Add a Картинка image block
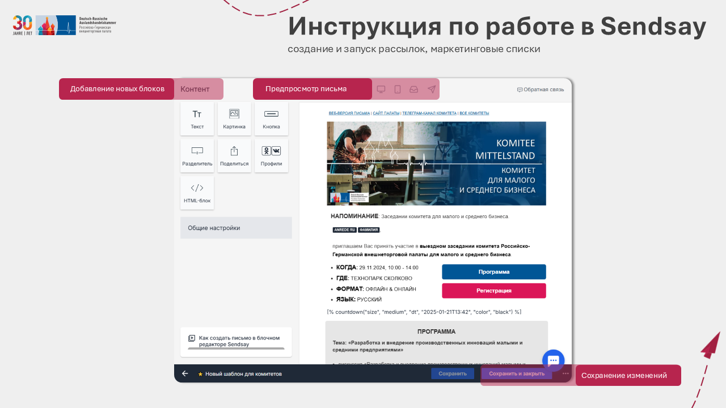This screenshot has height=408, width=726. (234, 119)
